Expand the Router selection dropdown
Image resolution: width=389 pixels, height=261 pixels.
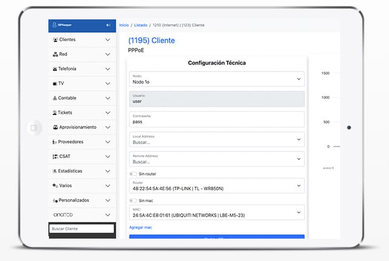(x=217, y=186)
